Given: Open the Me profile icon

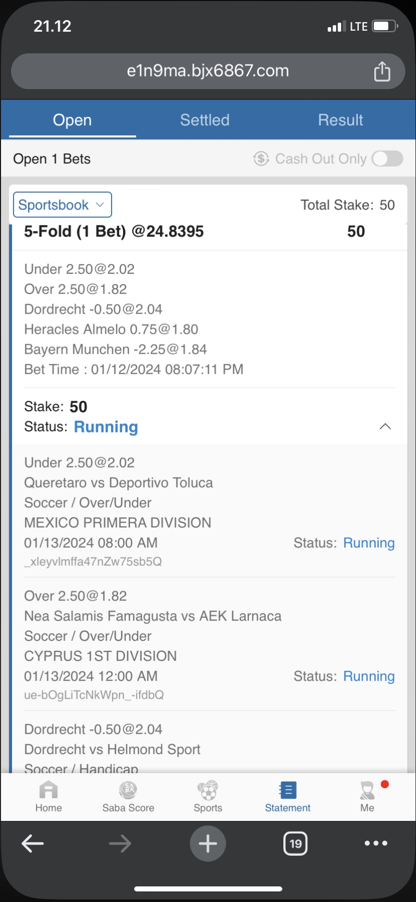Looking at the screenshot, I should (x=367, y=790).
